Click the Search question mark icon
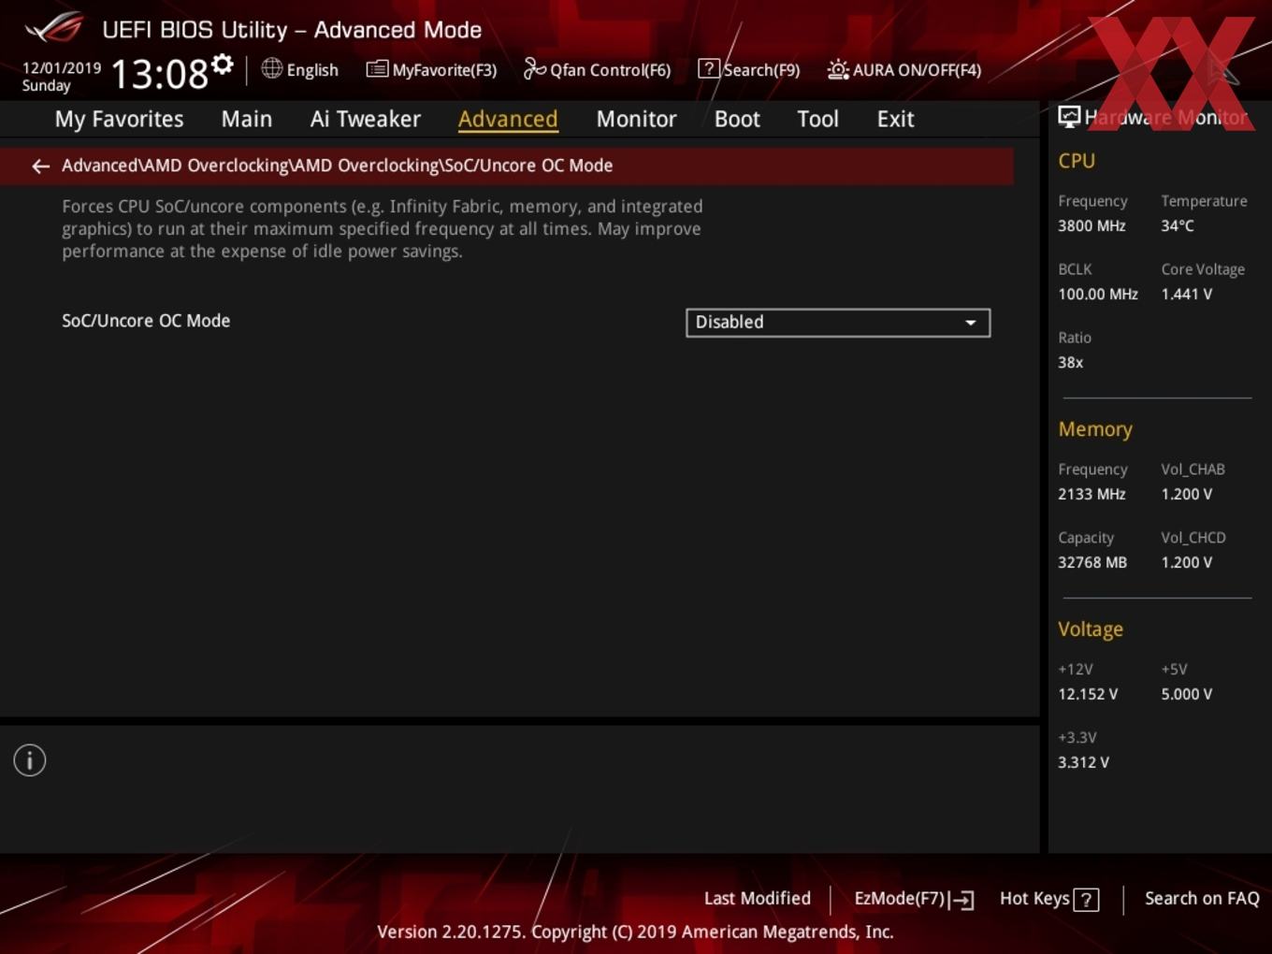This screenshot has height=954, width=1272. (709, 68)
